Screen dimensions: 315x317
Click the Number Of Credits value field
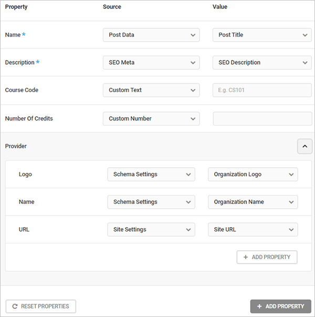click(x=262, y=119)
